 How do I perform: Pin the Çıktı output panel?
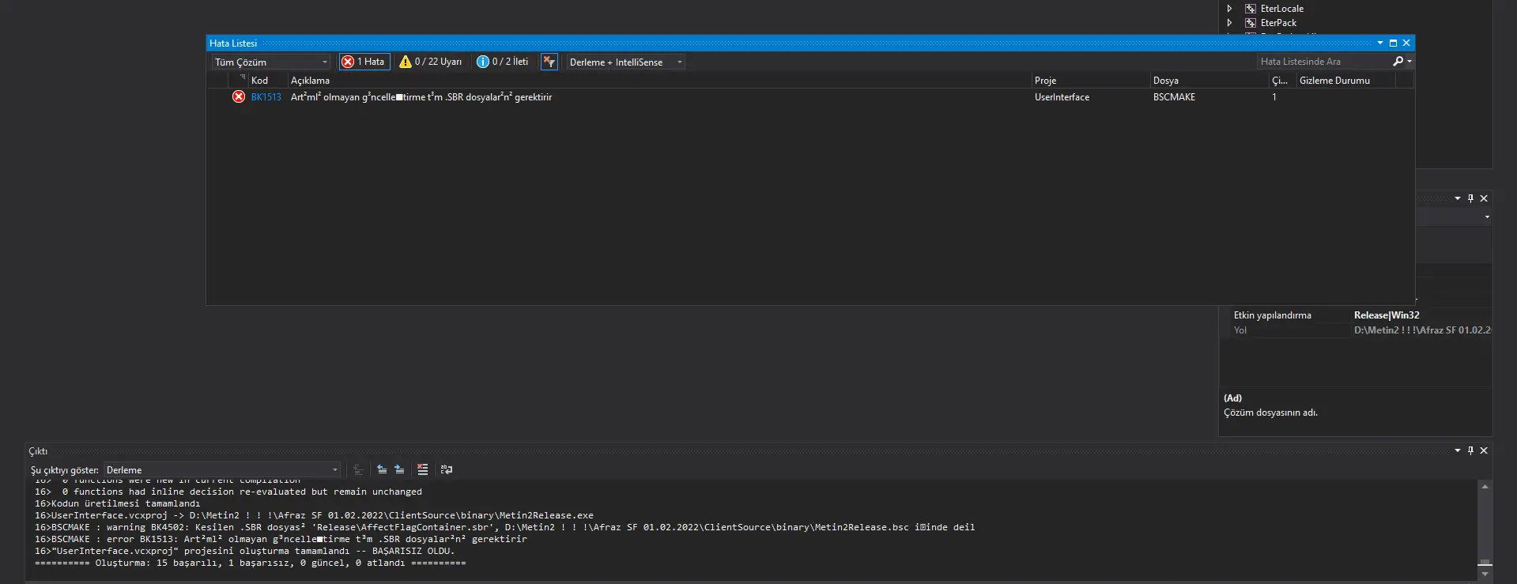point(1470,450)
